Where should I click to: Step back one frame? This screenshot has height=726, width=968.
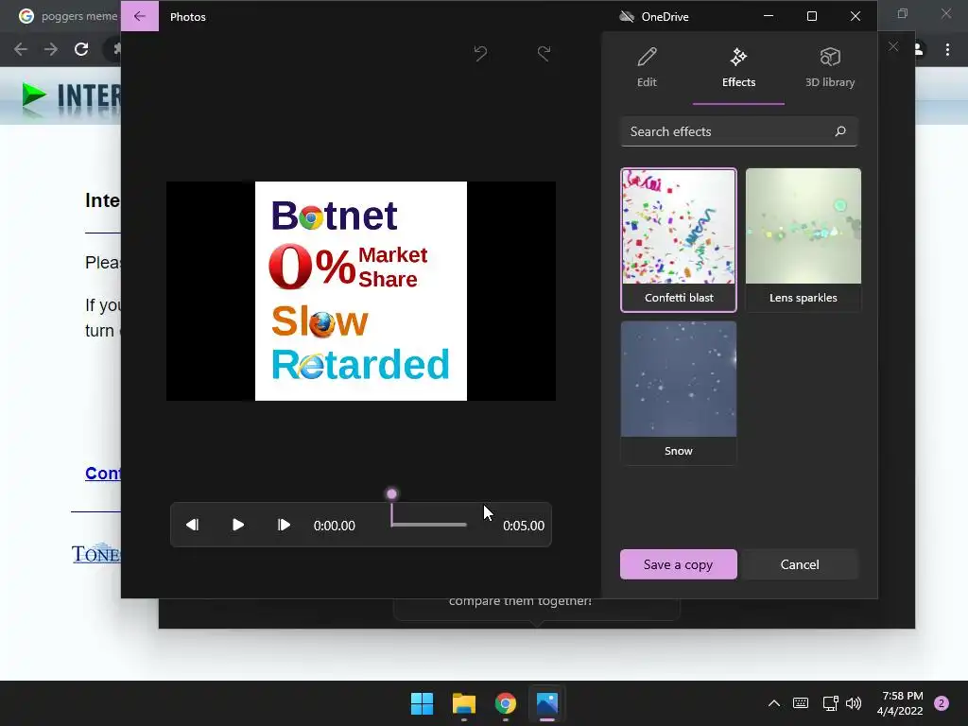click(192, 525)
